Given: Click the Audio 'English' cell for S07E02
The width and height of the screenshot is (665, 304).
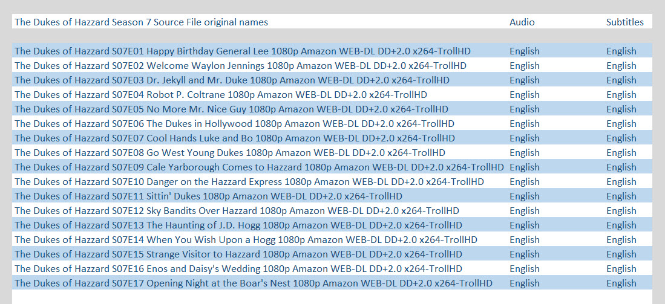Looking at the screenshot, I should (x=525, y=66).
